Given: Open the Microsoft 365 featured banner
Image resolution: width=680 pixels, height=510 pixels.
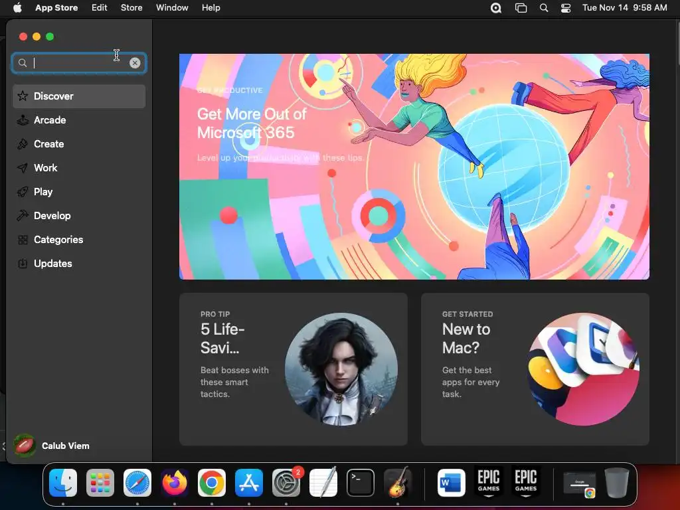Looking at the screenshot, I should click(414, 167).
